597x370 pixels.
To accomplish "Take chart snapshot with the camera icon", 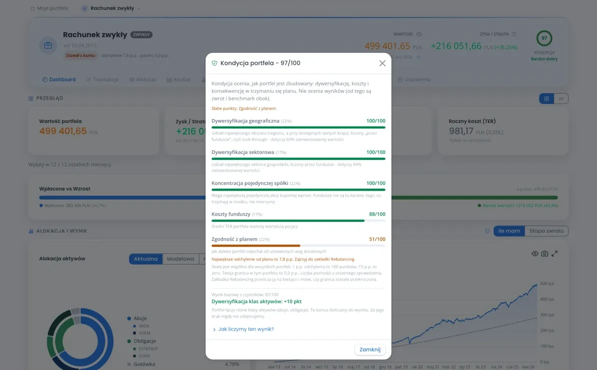I will coord(545,253).
